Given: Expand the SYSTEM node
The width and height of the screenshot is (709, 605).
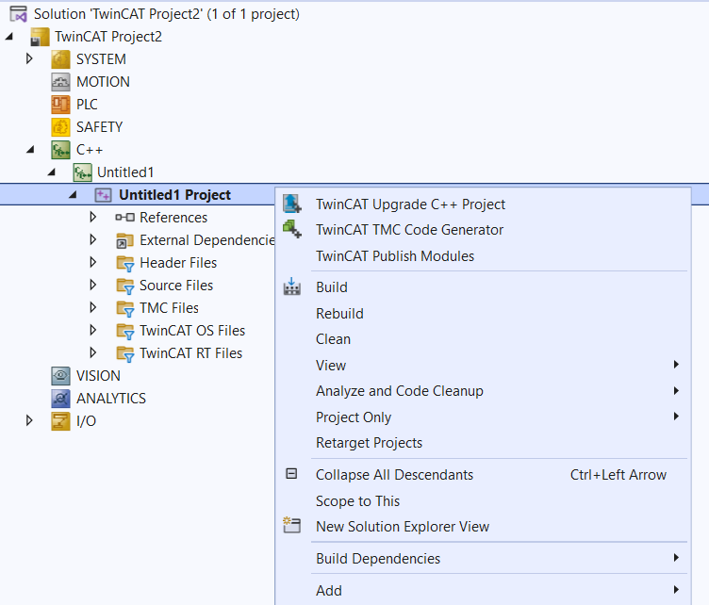Looking at the screenshot, I should [x=29, y=58].
